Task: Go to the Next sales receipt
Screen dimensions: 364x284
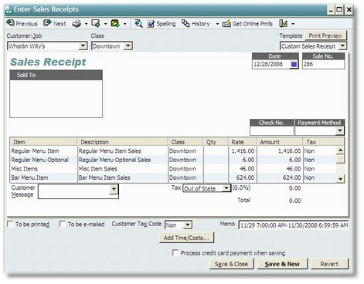Action: pyautogui.click(x=55, y=24)
